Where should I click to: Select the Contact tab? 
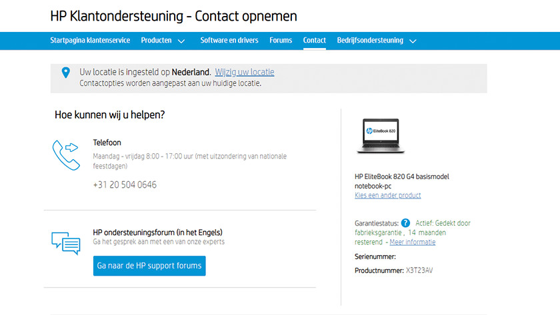pyautogui.click(x=315, y=40)
